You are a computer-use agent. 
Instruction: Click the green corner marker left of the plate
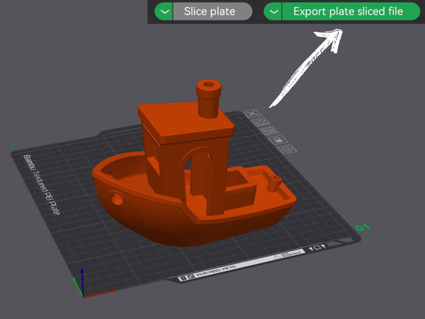pyautogui.click(x=15, y=143)
